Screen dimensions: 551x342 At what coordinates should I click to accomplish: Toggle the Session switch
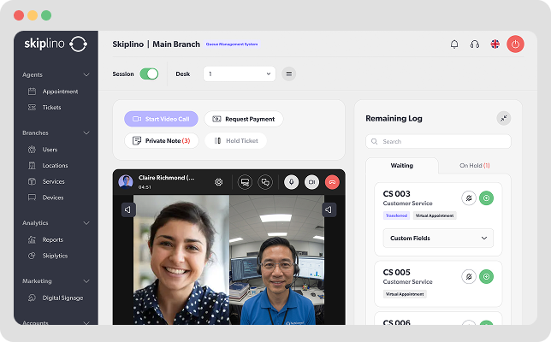click(x=149, y=74)
